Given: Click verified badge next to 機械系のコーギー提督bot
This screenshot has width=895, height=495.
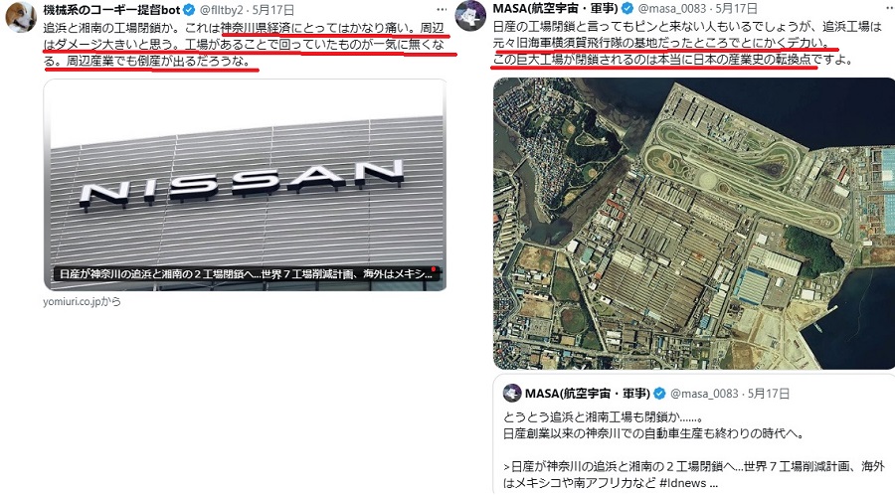Looking at the screenshot, I should click(x=190, y=10).
